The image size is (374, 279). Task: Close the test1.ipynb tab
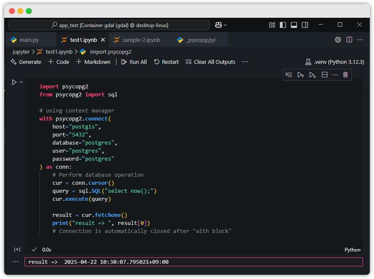[x=103, y=40]
